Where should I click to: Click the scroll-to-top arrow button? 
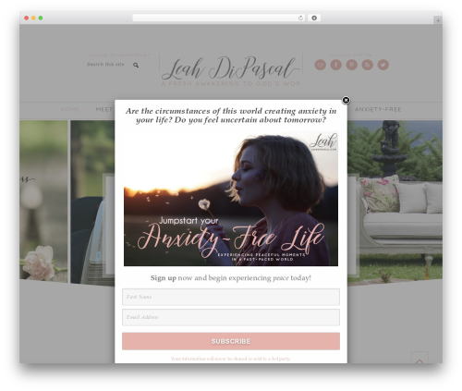419,359
